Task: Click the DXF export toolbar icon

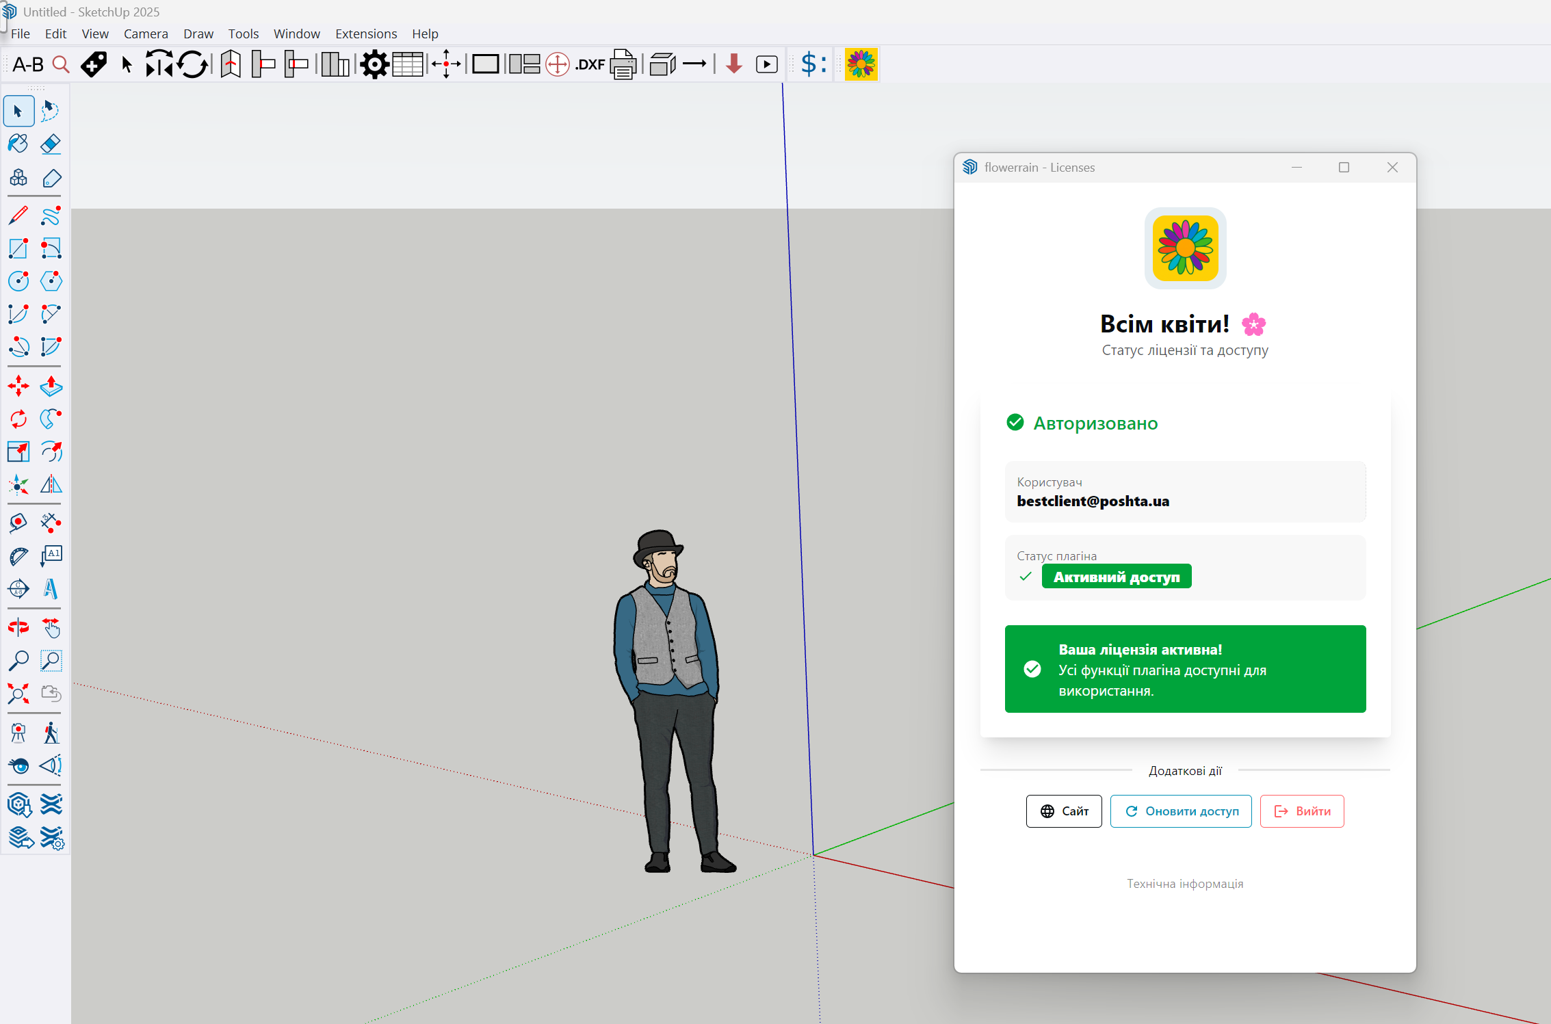Action: [590, 65]
